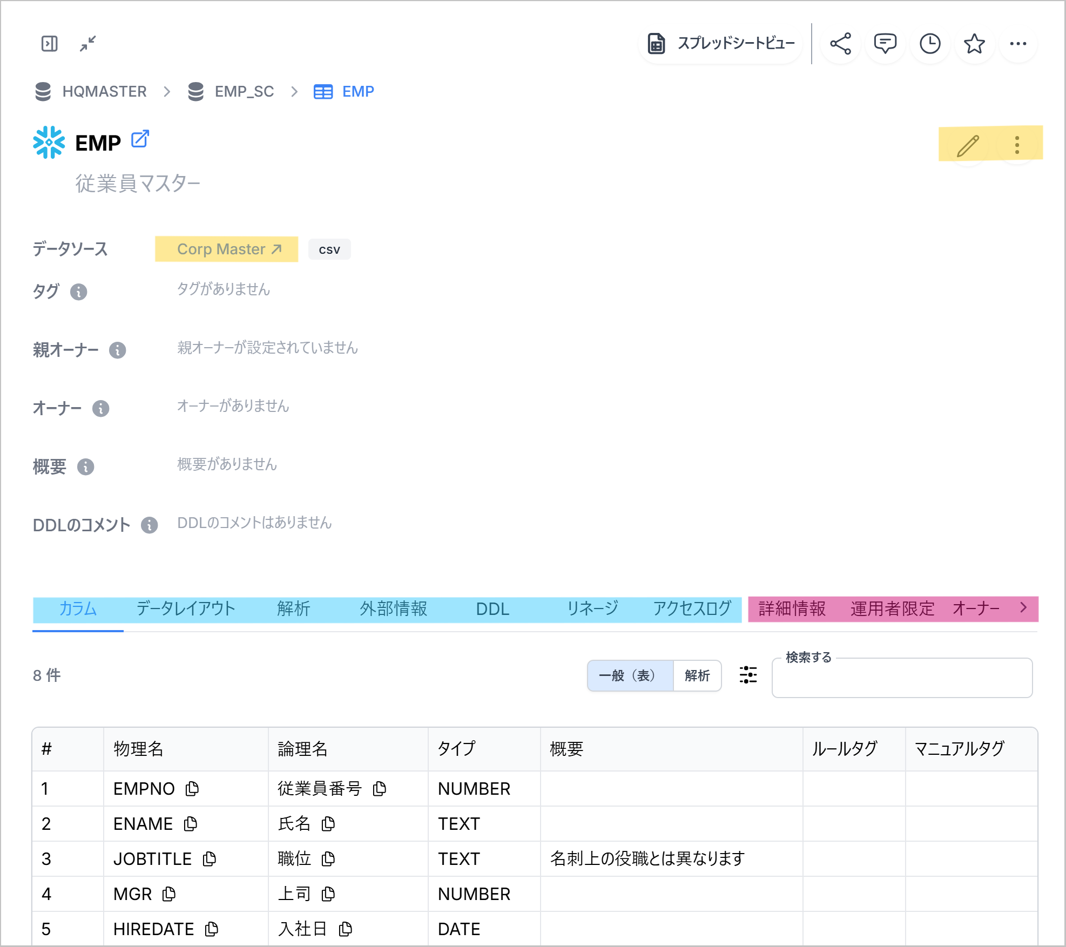Click the 物理名 column header
The width and height of the screenshot is (1066, 947).
[186, 749]
